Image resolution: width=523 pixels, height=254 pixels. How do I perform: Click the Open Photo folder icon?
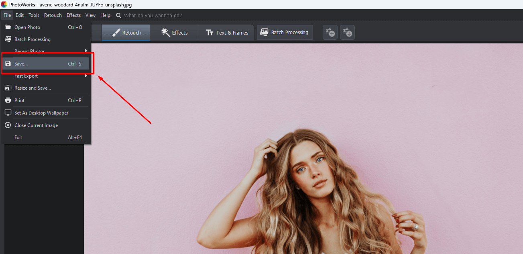coord(8,27)
